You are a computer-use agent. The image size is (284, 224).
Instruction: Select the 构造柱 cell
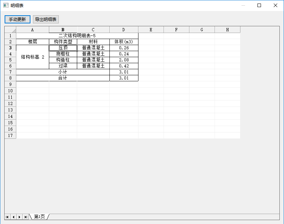[63, 60]
